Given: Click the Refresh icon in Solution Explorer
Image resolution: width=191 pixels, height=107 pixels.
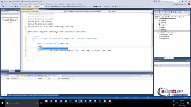Looking at the screenshot, I should pos(171,12).
